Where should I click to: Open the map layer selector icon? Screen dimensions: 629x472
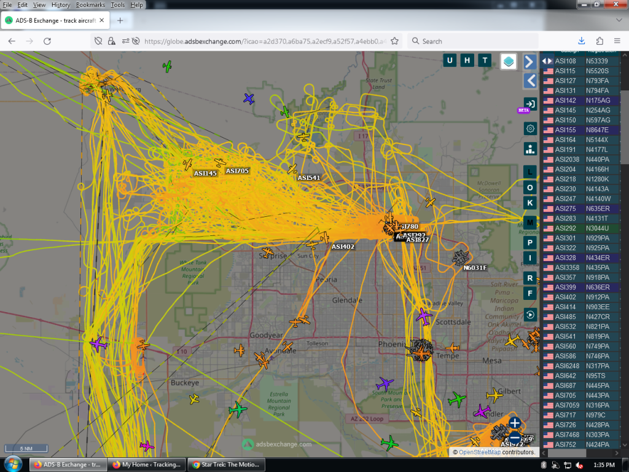508,61
